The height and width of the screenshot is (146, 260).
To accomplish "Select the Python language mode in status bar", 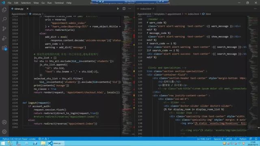I will pos(243,139).
